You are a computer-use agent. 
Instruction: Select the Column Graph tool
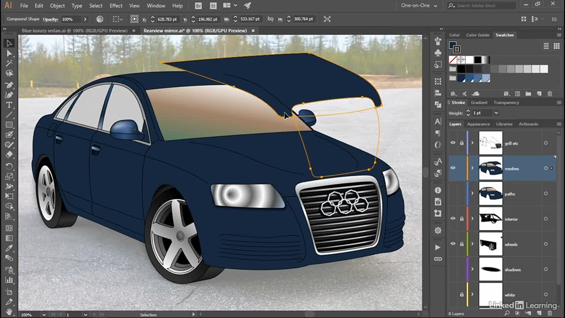click(x=9, y=280)
